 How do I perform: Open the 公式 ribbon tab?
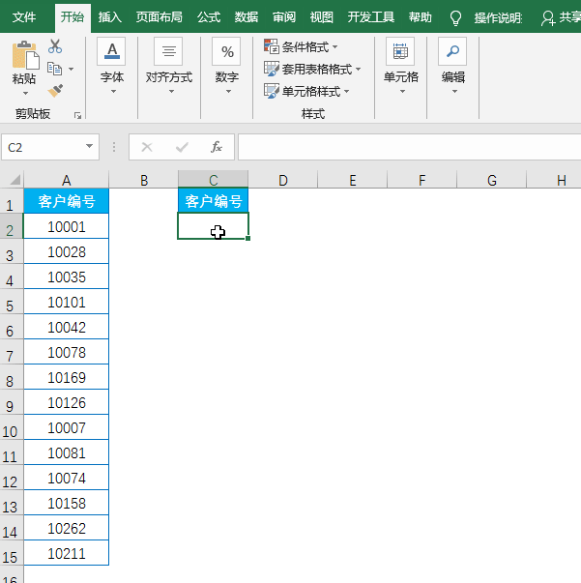pyautogui.click(x=209, y=17)
